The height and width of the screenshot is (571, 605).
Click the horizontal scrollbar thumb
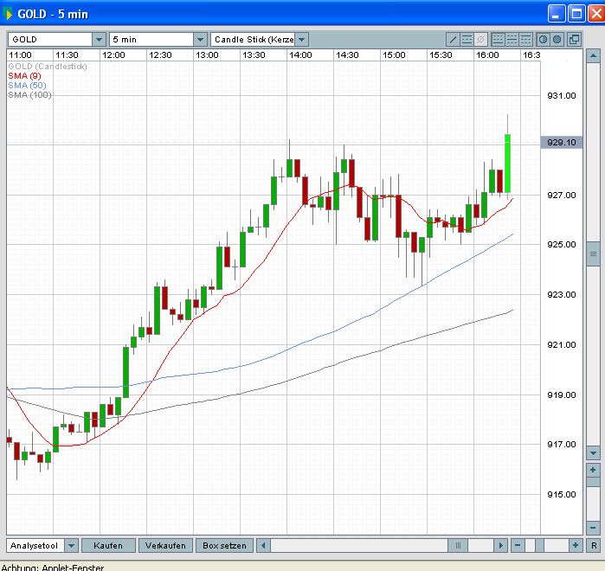pos(458,546)
